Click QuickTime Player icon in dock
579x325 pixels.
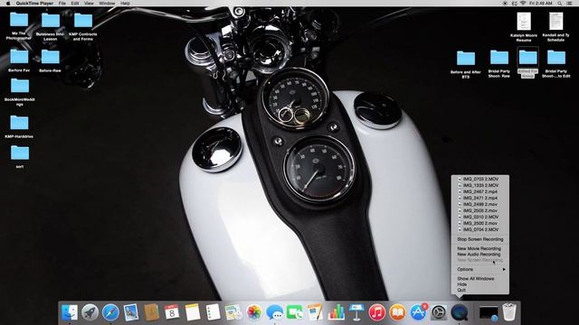(459, 312)
